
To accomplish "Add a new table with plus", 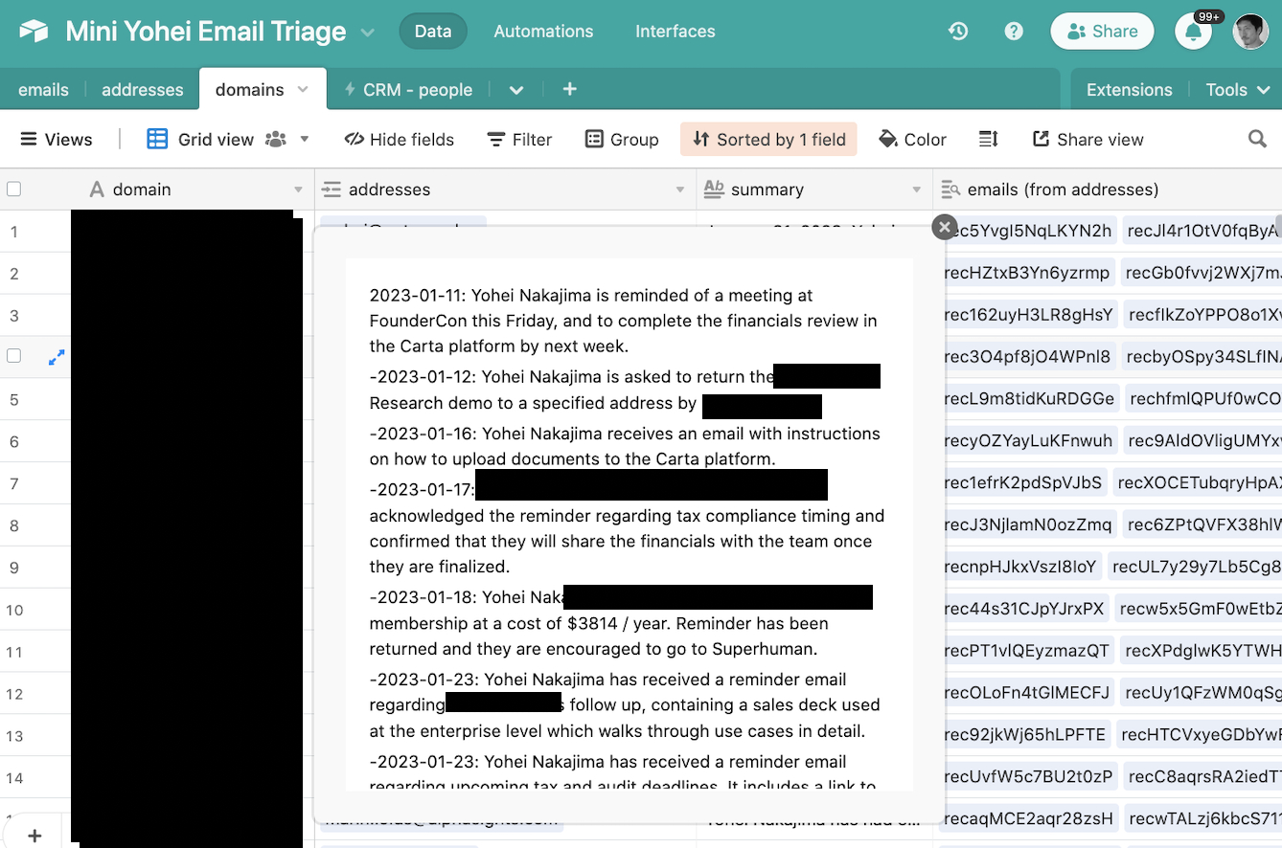I will coord(569,89).
